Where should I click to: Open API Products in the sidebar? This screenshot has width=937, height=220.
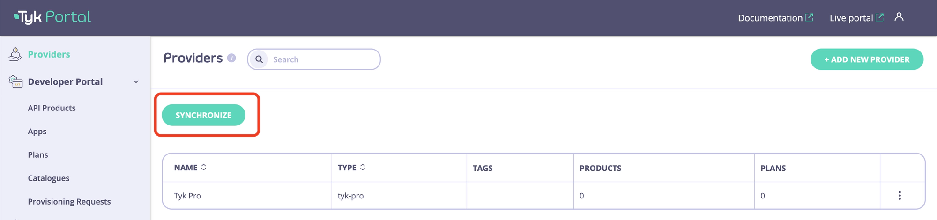[52, 108]
